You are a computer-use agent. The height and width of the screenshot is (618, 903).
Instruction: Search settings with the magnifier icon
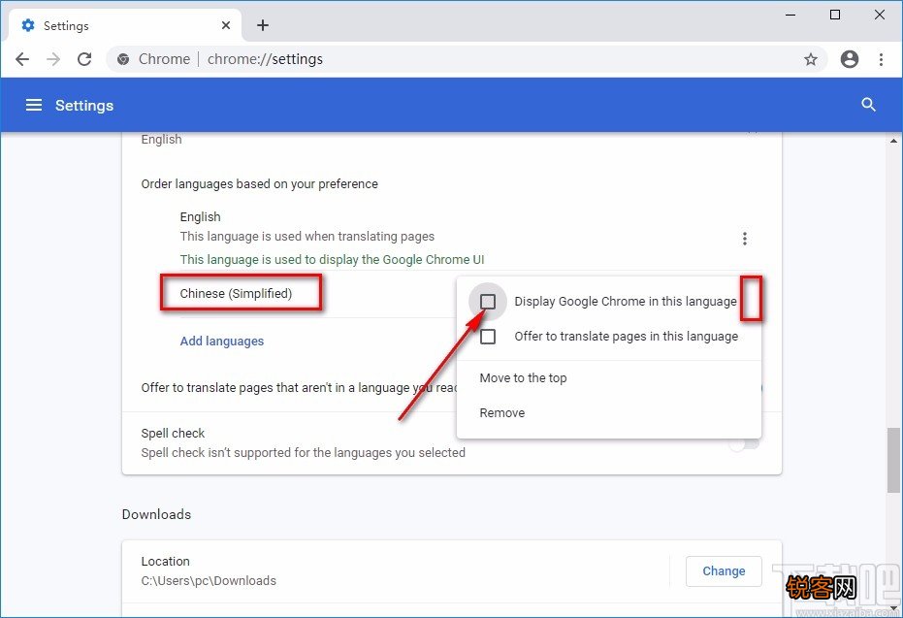coord(868,105)
